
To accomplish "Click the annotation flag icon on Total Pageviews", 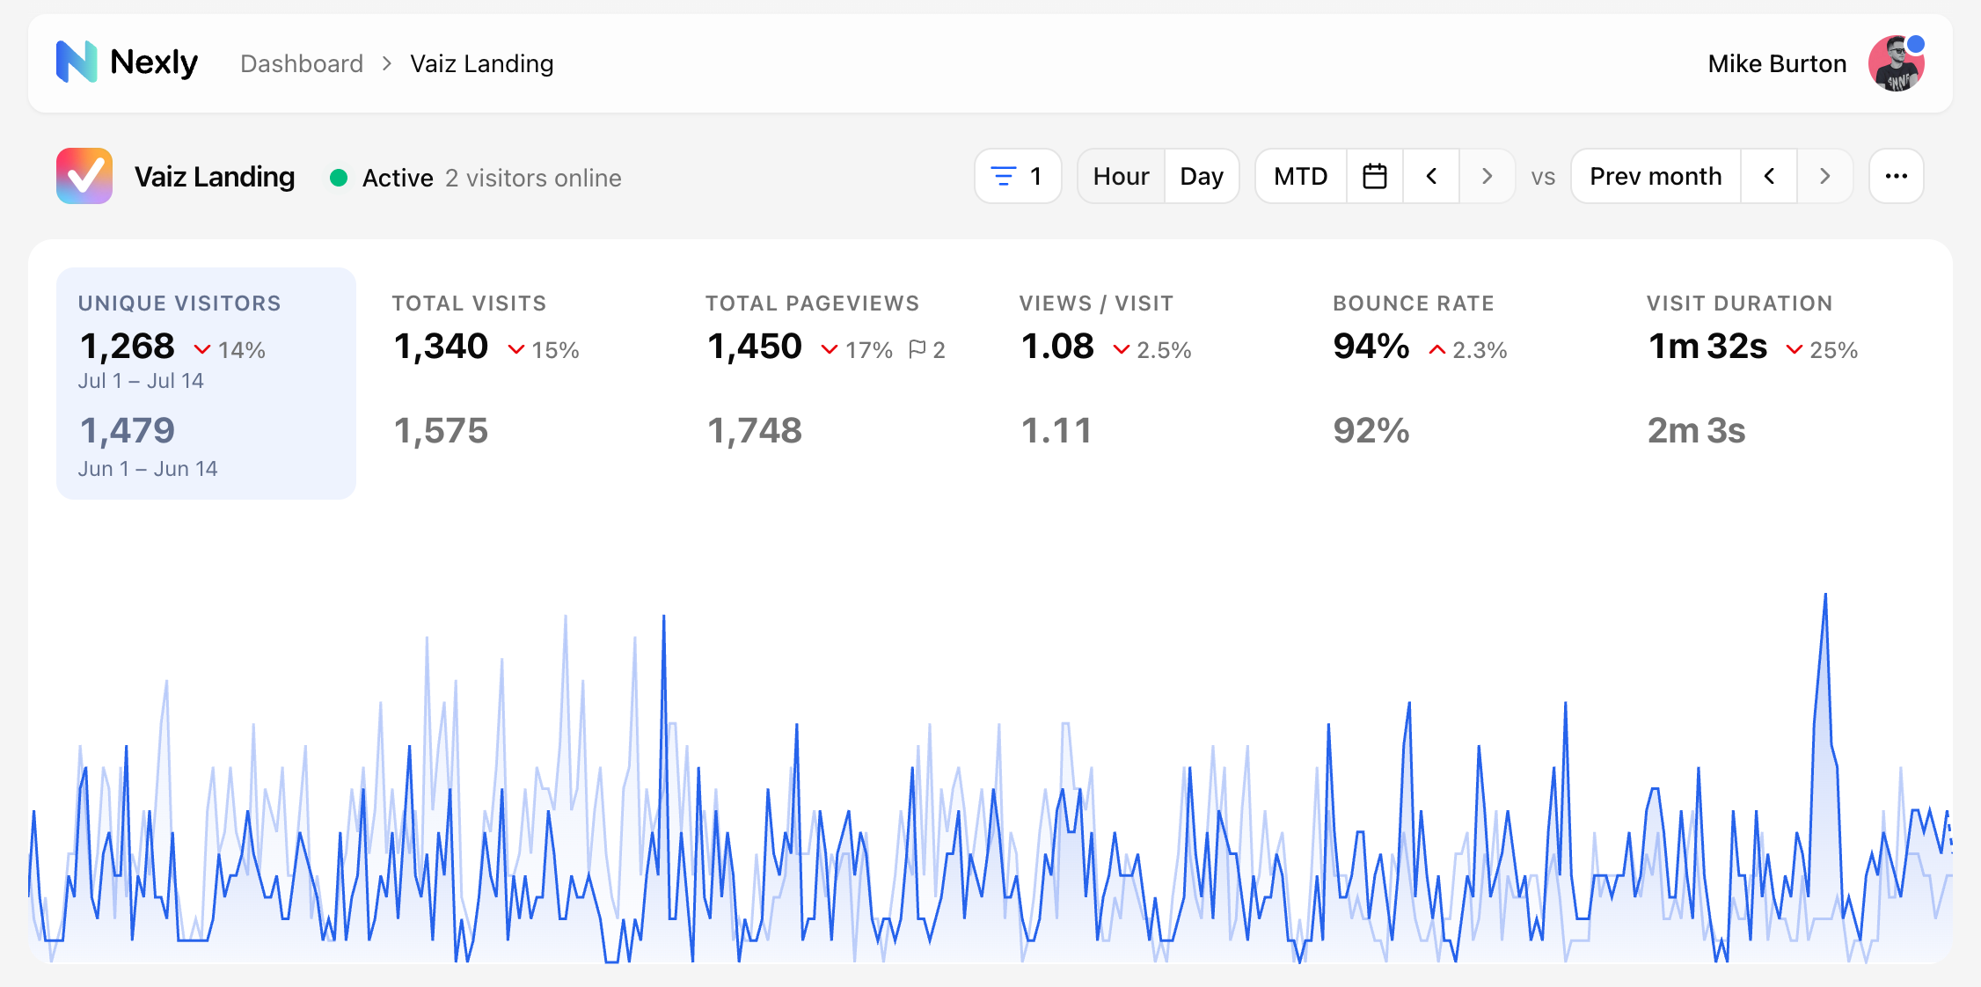I will click(x=917, y=349).
